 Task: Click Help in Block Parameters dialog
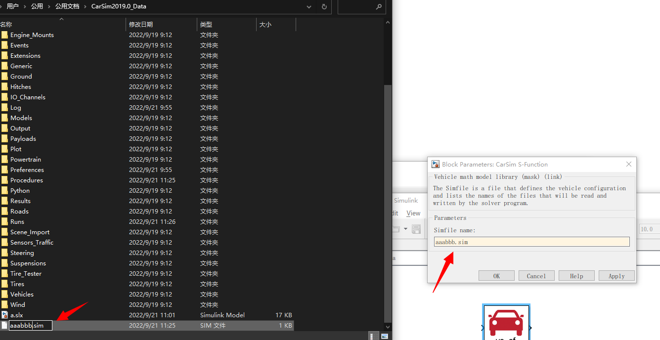[576, 276]
